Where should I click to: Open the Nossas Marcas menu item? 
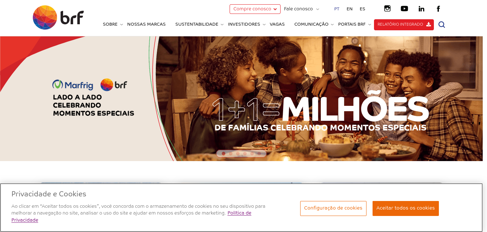click(x=146, y=24)
